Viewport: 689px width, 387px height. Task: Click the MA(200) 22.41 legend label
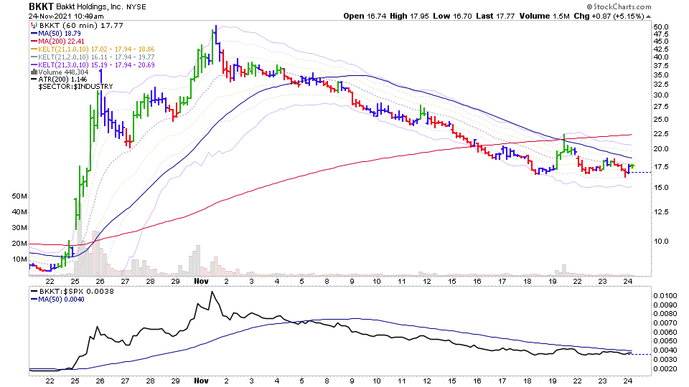[62, 42]
